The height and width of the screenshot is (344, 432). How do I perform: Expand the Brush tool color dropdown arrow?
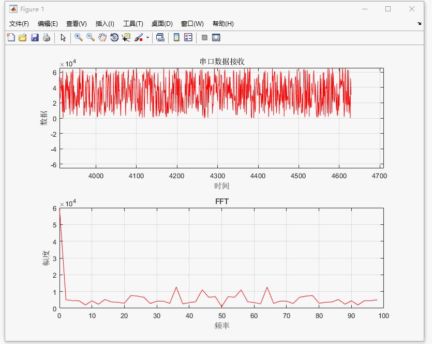(147, 37)
